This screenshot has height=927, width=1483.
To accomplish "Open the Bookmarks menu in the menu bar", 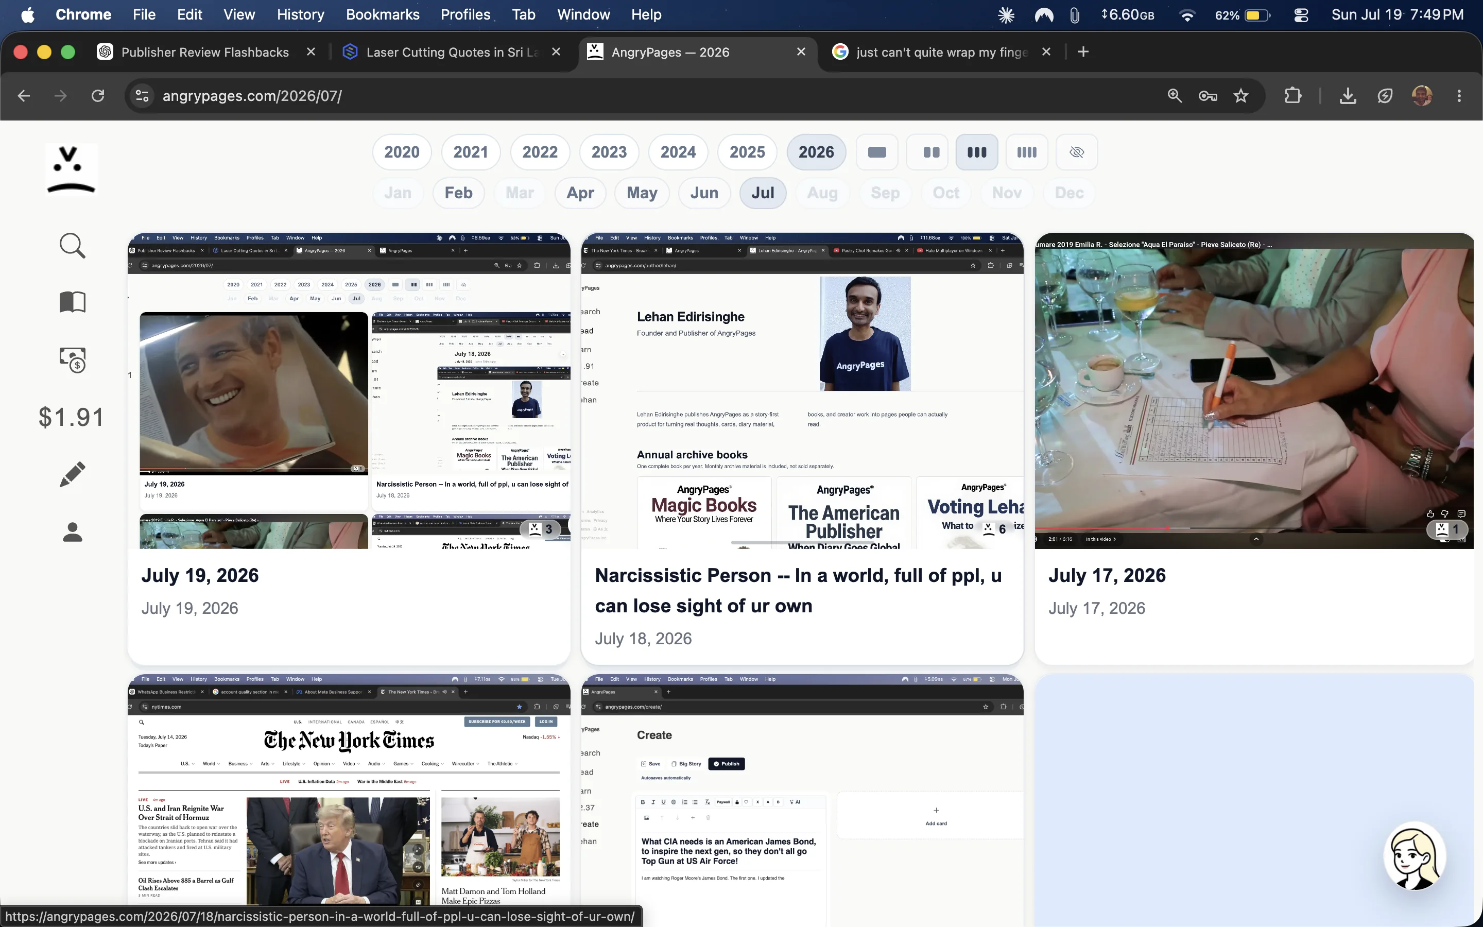I will coord(383,15).
